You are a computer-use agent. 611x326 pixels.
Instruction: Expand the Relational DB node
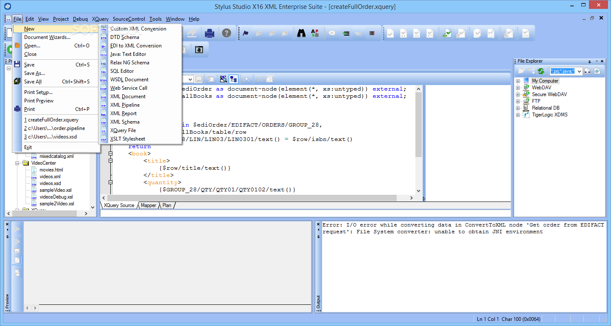[x=518, y=108]
